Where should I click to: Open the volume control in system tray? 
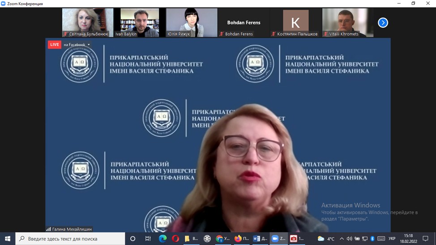[349, 239]
